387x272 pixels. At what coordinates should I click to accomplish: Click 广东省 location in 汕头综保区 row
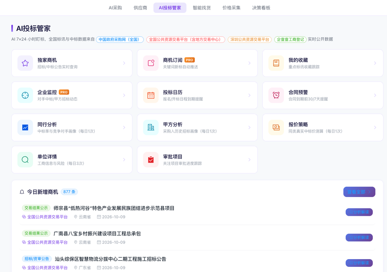(x=85, y=268)
